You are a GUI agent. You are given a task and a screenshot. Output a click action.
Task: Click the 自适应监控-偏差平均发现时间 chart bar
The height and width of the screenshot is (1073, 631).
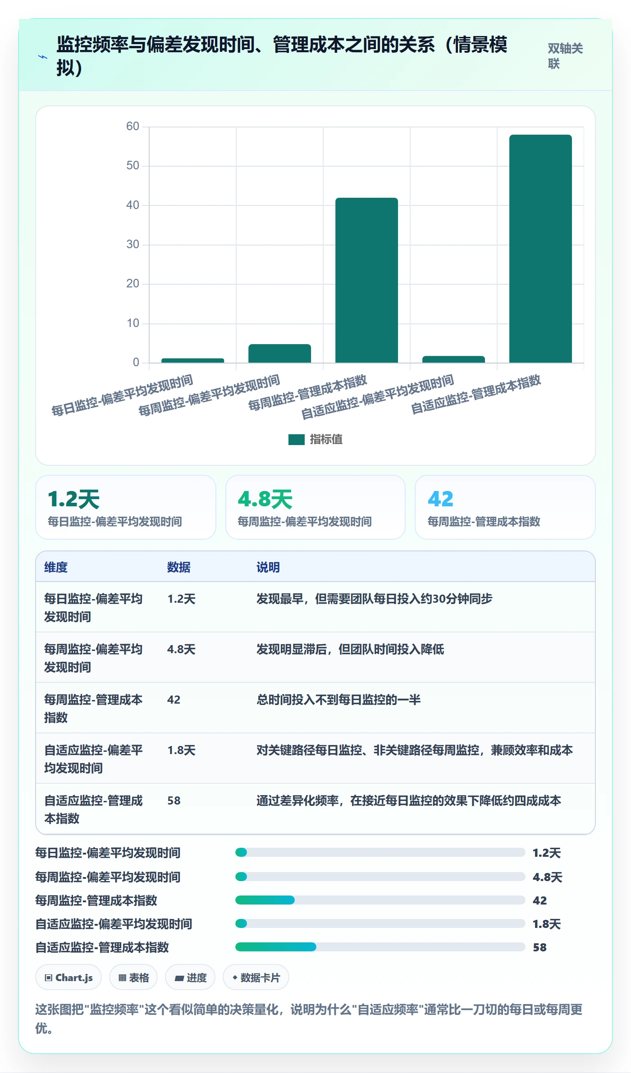[x=453, y=359]
